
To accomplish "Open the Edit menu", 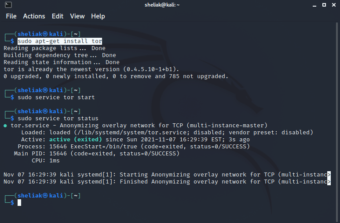I will (x=58, y=16).
